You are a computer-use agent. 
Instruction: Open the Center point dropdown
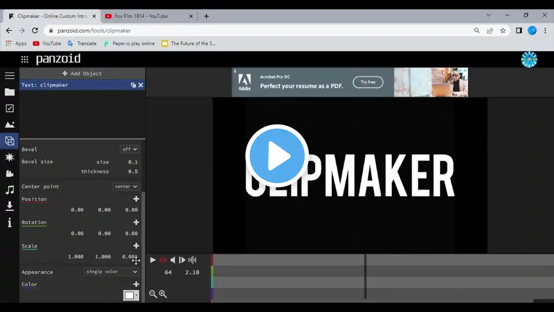click(126, 186)
